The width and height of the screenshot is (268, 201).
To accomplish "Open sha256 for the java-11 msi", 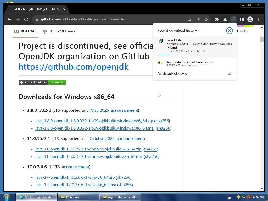I will pyautogui.click(x=152, y=157).
